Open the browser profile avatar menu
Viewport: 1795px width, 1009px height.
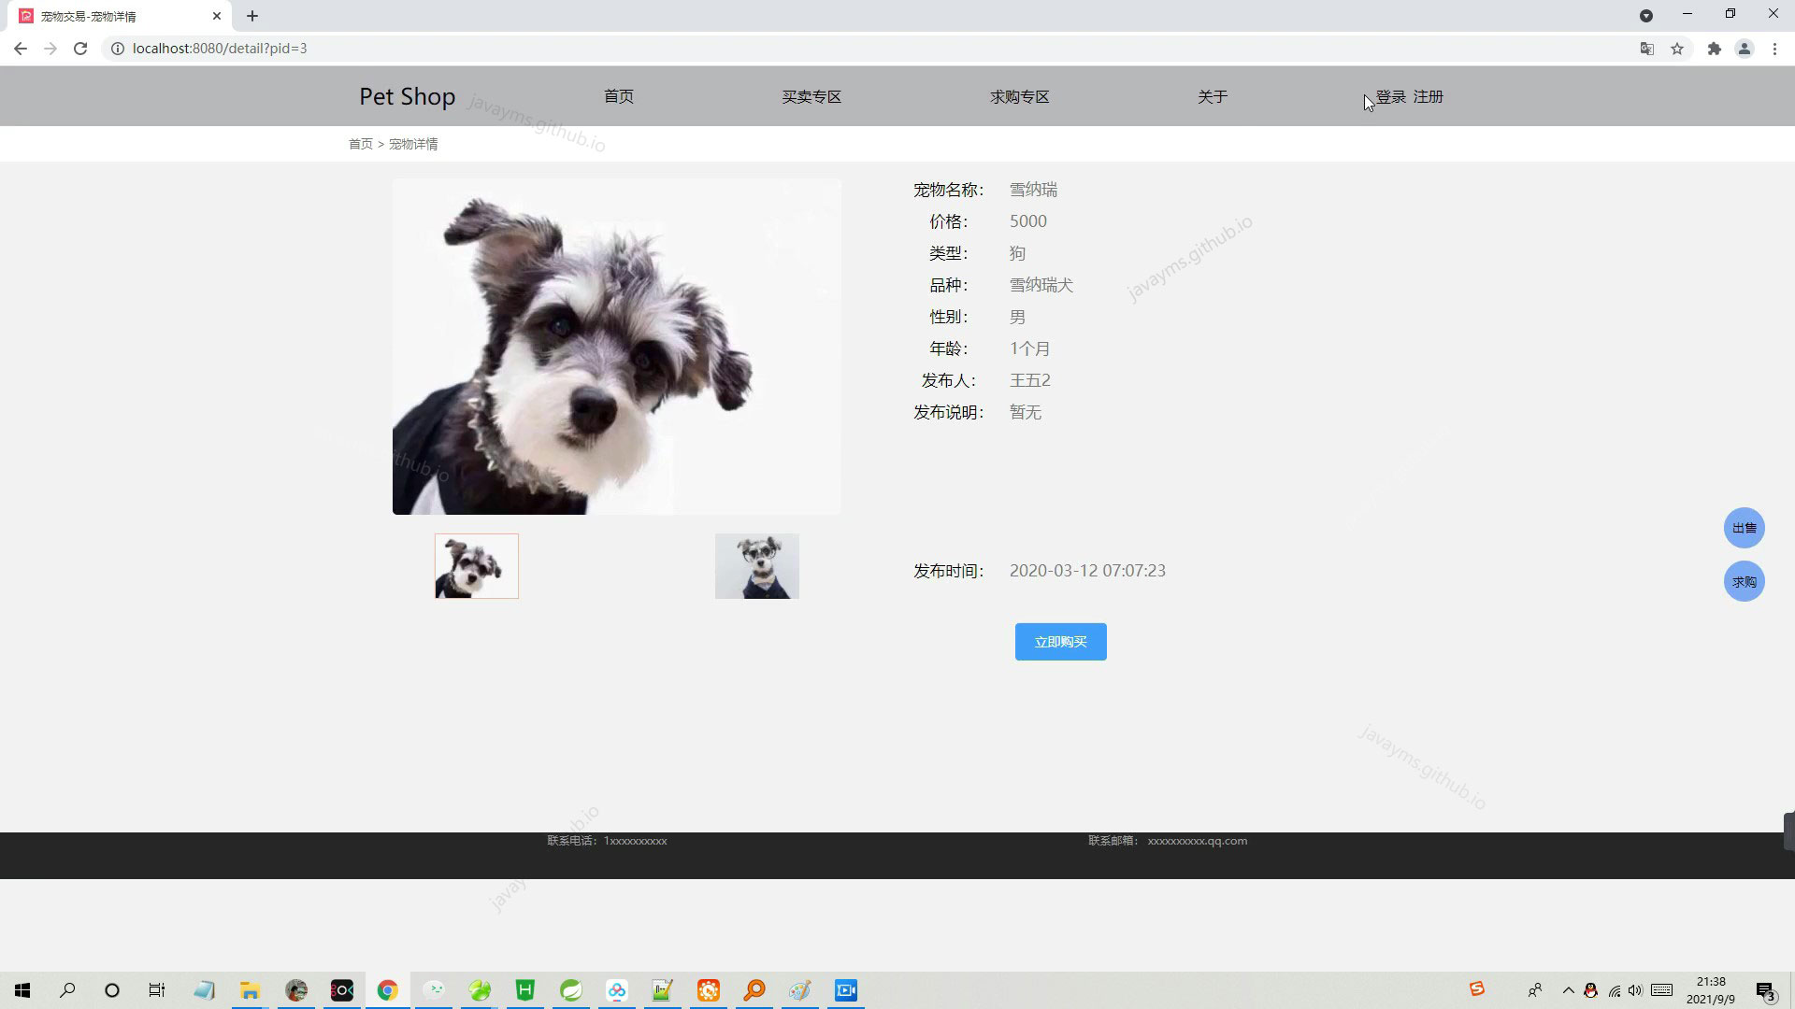[x=1745, y=48]
